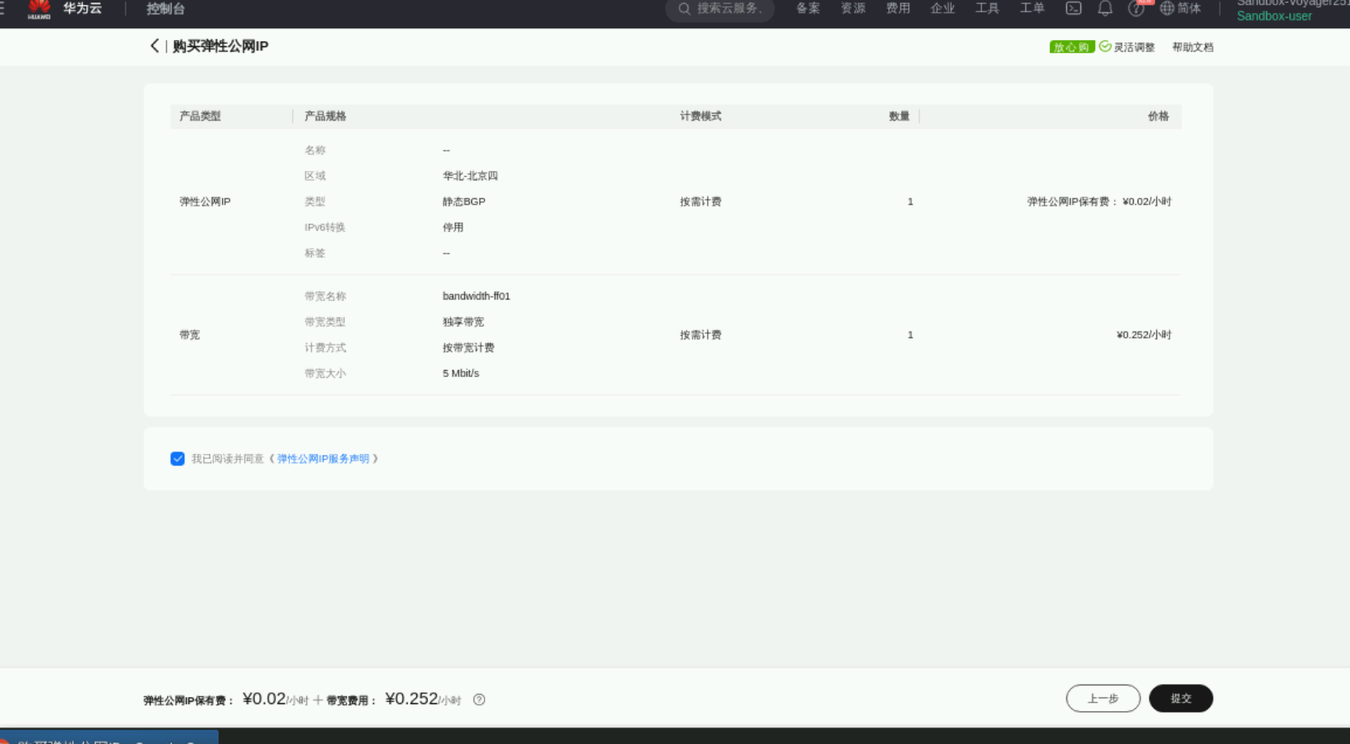Viewport: 1350px width, 744px height.
Task: Click the browser window taskbar button
Action: (x=109, y=738)
